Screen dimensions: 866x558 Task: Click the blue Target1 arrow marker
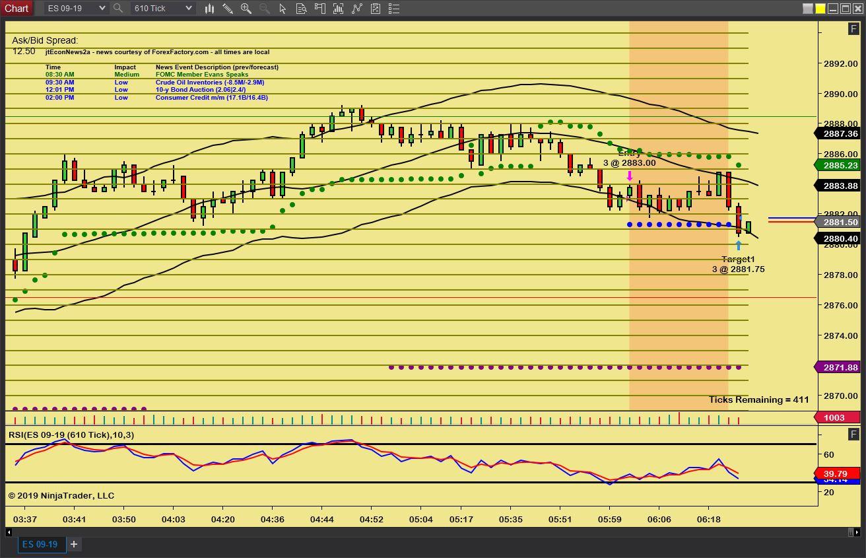[738, 246]
